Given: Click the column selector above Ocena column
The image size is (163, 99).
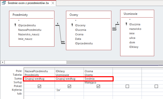Looking at the screenshot, I should click(x=98, y=68).
